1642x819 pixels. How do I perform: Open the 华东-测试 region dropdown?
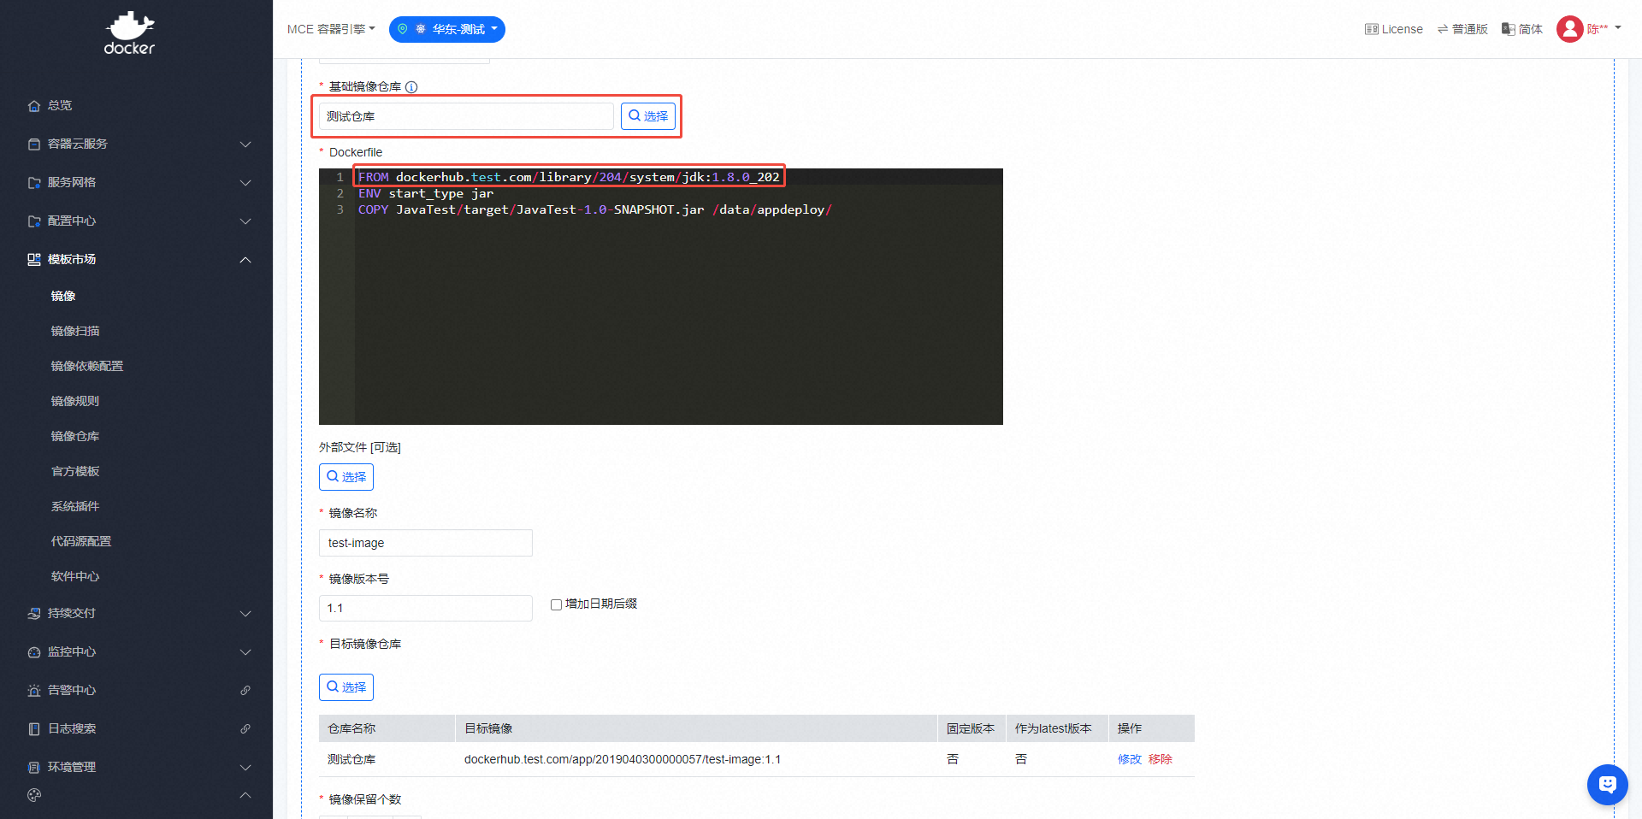[447, 29]
